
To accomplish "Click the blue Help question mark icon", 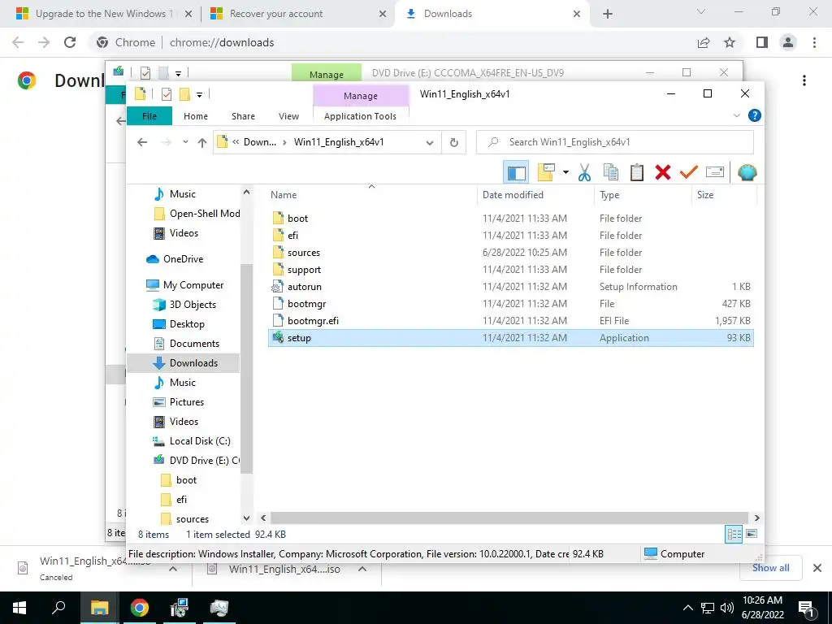I will (754, 115).
